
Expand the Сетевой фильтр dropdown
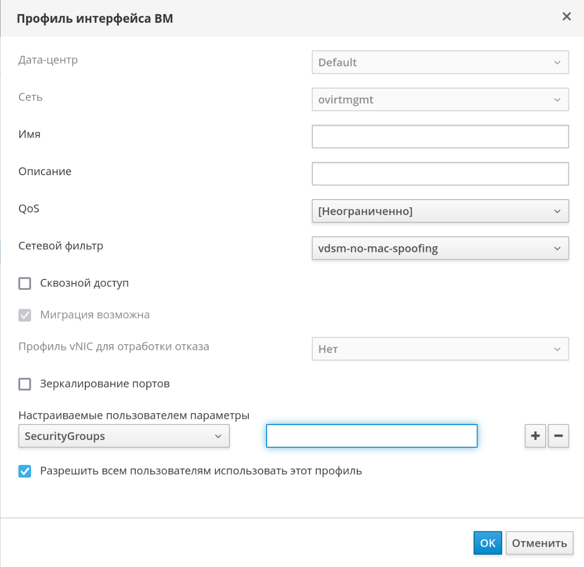440,249
